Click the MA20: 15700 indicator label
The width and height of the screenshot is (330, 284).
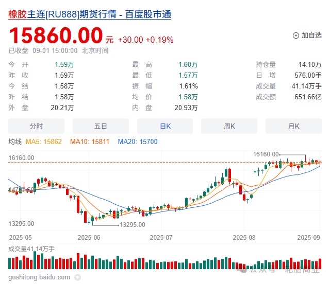tap(138, 141)
